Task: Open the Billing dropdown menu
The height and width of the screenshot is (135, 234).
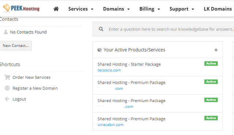Action: [x=150, y=9]
